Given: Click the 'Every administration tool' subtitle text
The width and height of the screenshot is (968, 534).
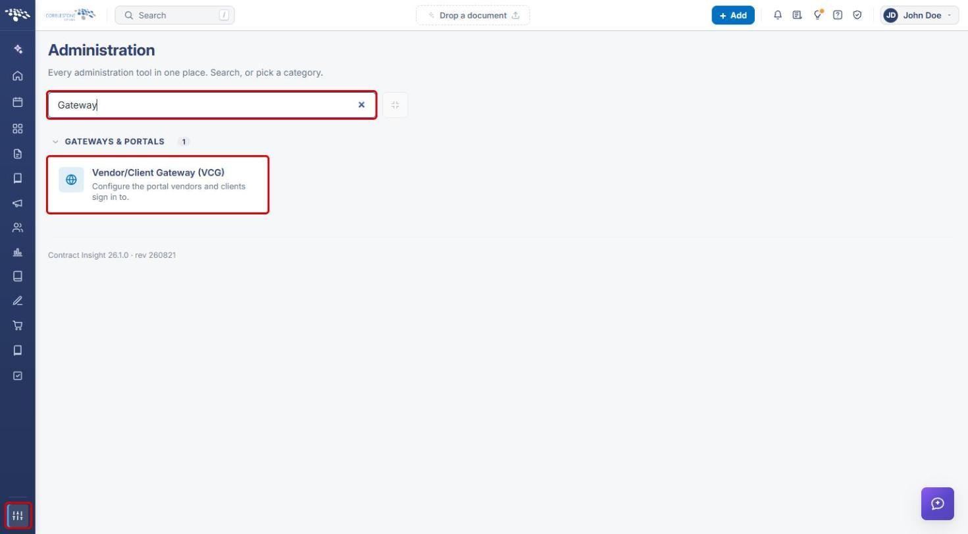Looking at the screenshot, I should pyautogui.click(x=186, y=72).
